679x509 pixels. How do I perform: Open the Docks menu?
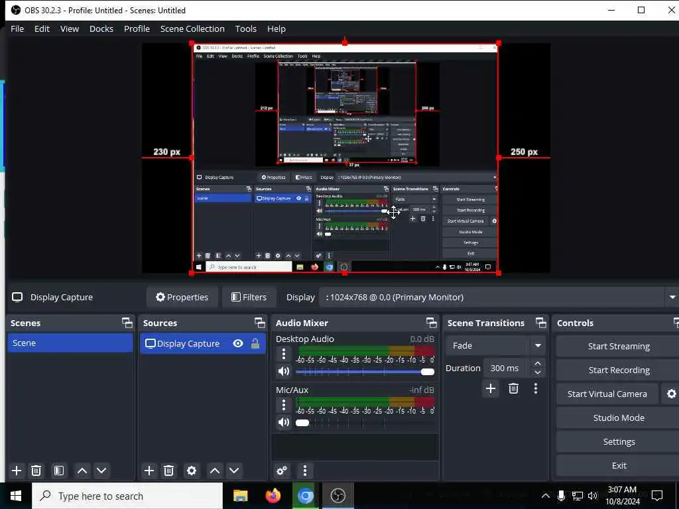101,28
